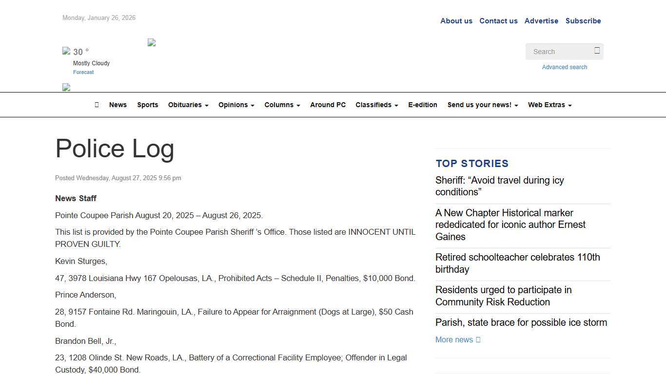Image resolution: width=666 pixels, height=374 pixels.
Task: Open the E-edition page
Action: pos(422,105)
